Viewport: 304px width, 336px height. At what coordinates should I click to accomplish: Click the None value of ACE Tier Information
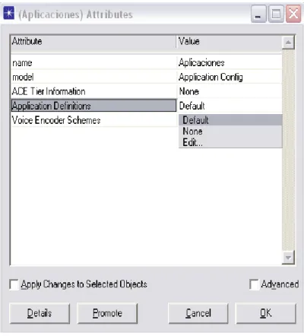[230, 91]
